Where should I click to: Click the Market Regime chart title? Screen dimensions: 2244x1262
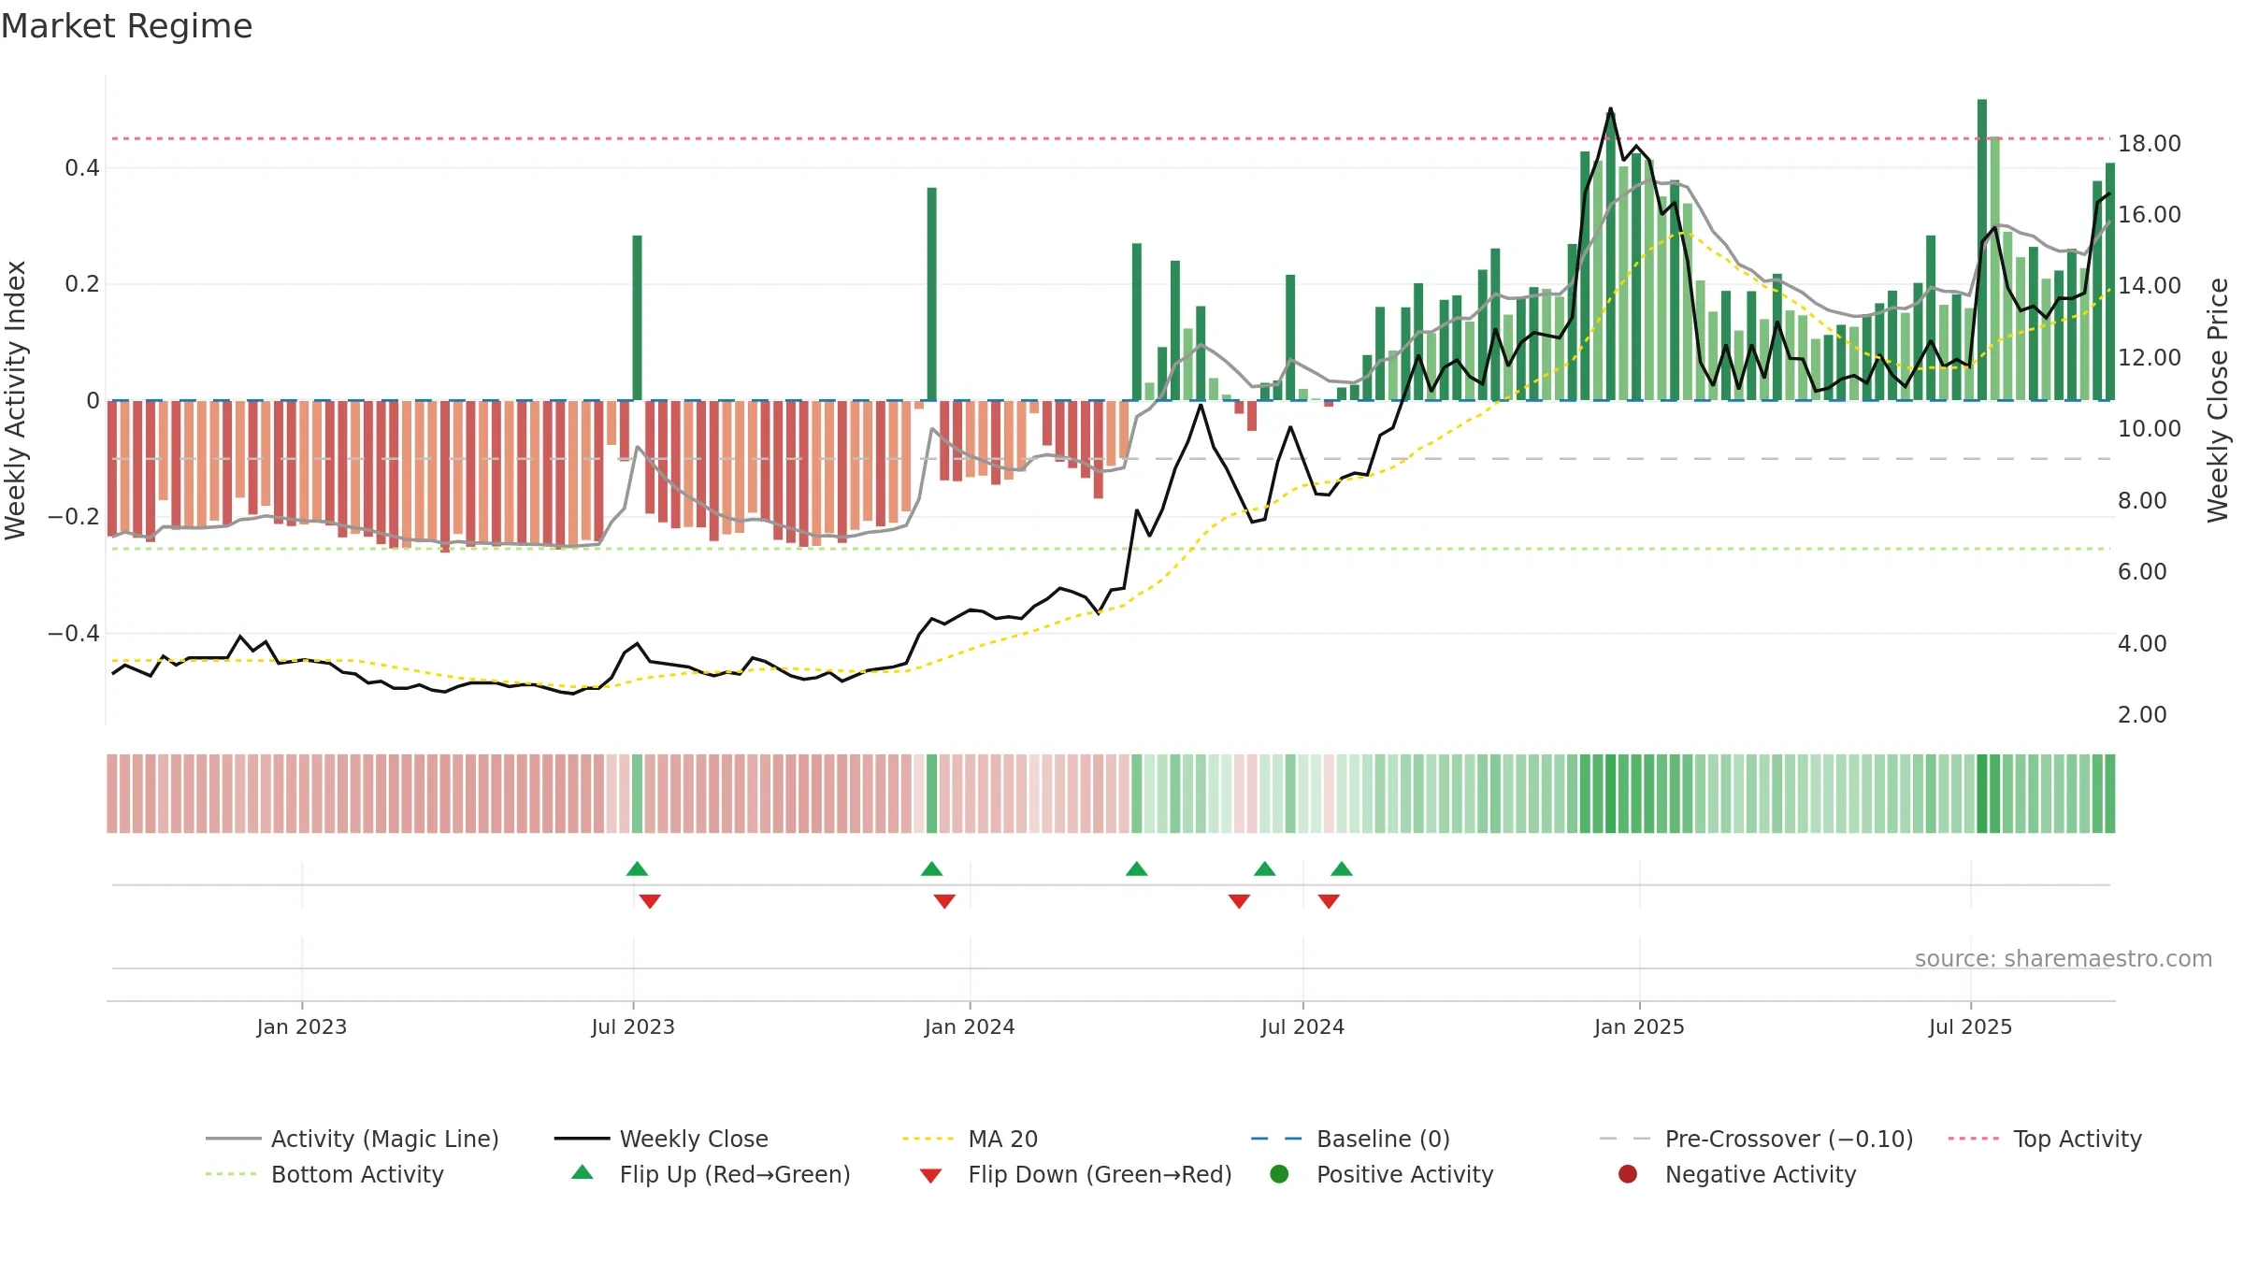click(x=126, y=26)
